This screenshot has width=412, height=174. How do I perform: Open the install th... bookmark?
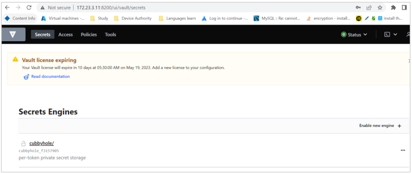click(390, 19)
